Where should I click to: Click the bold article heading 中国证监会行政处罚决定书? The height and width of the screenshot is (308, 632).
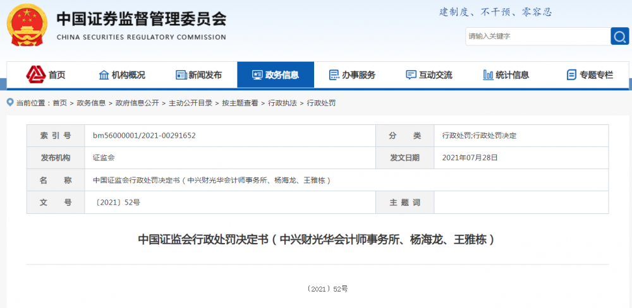click(x=316, y=240)
